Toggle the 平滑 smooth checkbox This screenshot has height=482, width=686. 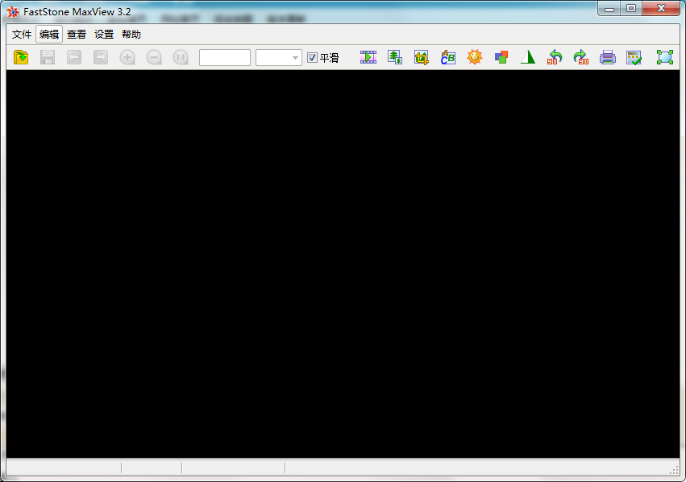coord(312,58)
